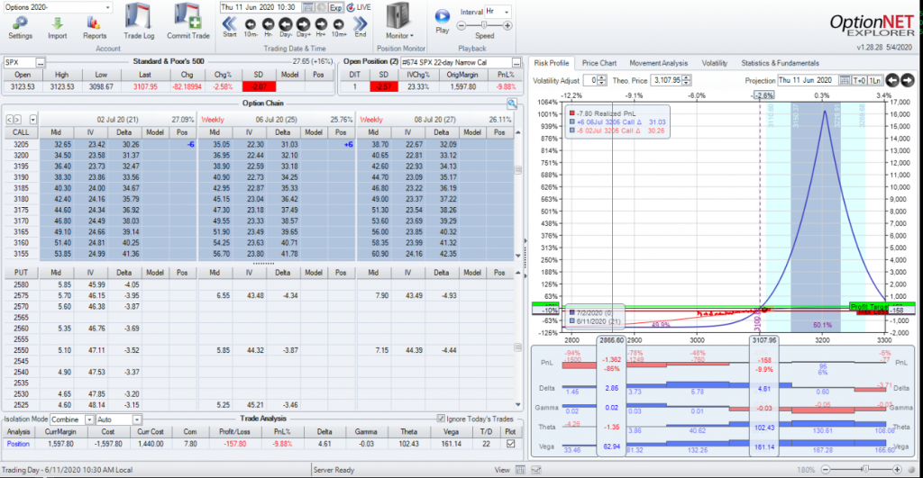Open projection date calendar icon
Screen dimensions: 923x478
845,80
